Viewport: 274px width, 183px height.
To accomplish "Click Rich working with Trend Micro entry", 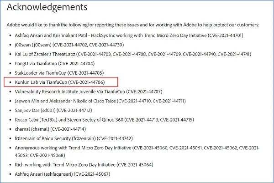I will click(84, 165).
